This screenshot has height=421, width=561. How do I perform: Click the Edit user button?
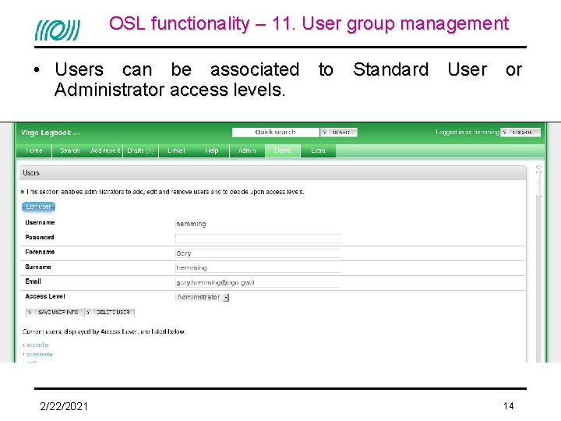coord(38,207)
